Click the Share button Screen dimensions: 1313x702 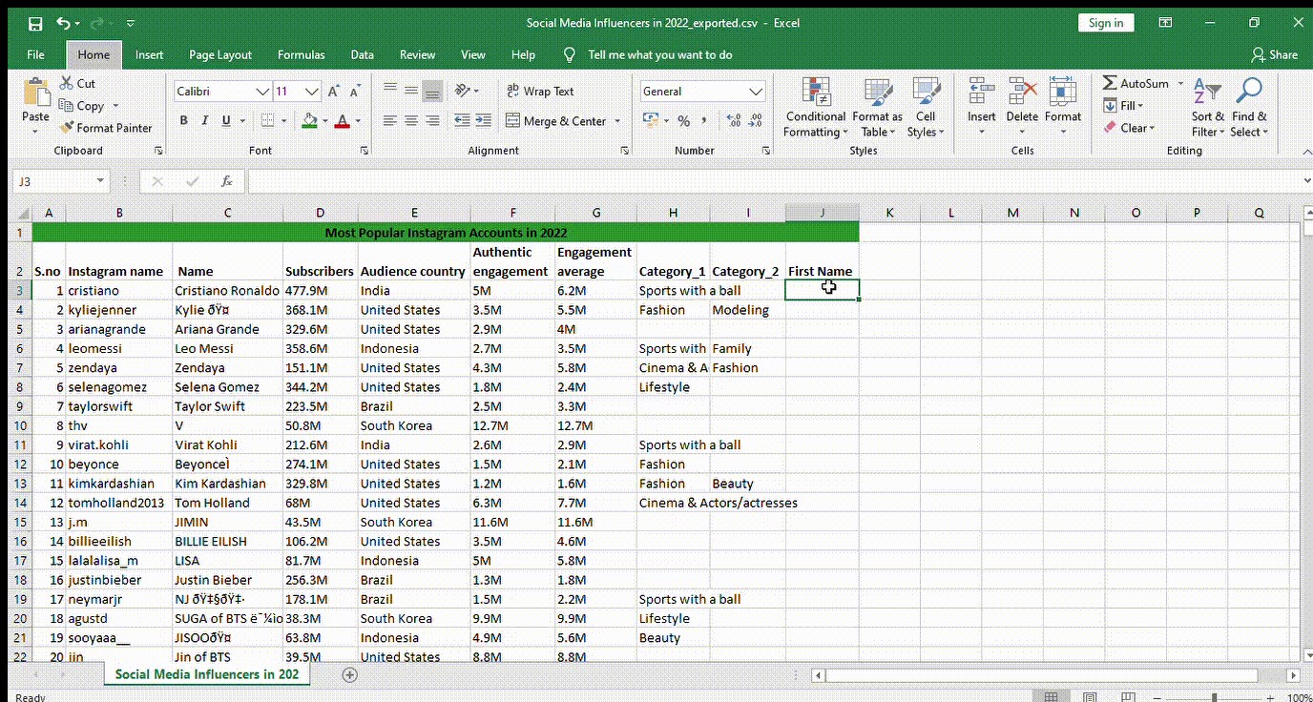(1274, 55)
